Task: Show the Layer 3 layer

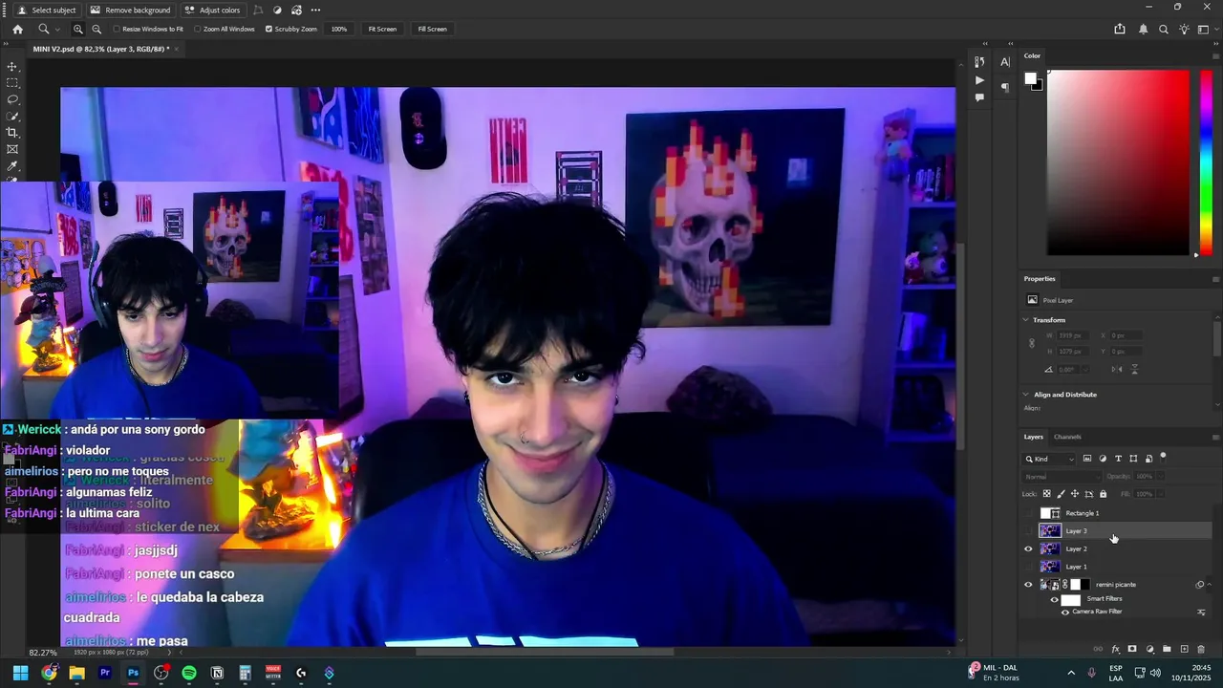Action: click(1028, 530)
